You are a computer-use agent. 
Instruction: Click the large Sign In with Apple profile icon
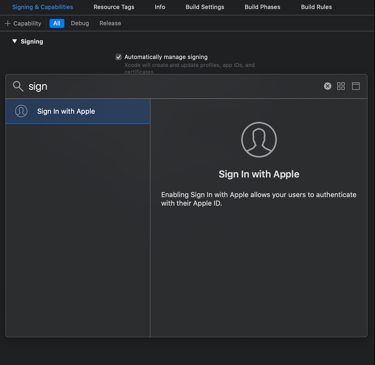click(x=259, y=140)
